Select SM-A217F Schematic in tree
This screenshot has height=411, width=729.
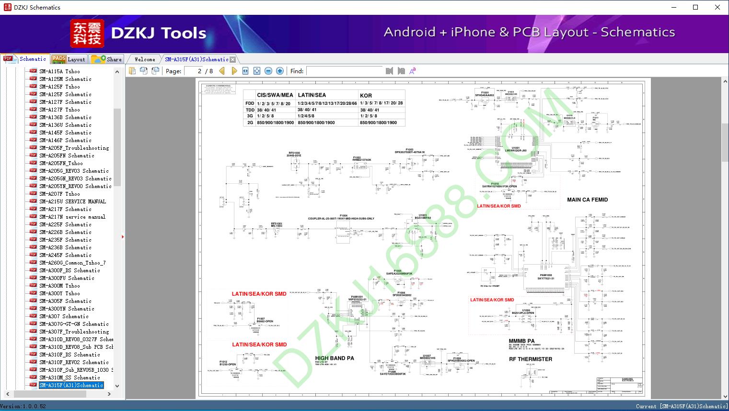pyautogui.click(x=65, y=209)
